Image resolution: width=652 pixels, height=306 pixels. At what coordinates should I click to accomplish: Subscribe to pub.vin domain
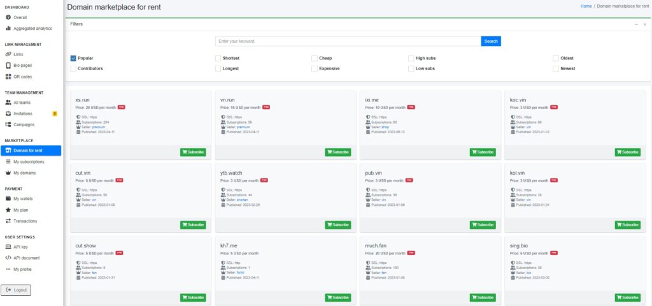point(483,225)
